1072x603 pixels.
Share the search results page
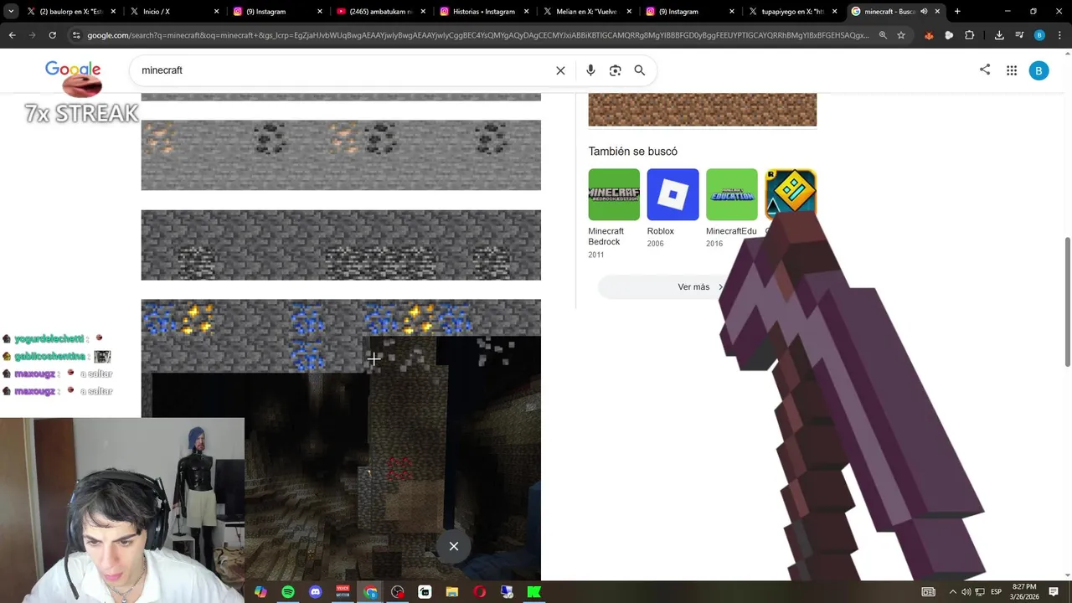[x=985, y=70]
